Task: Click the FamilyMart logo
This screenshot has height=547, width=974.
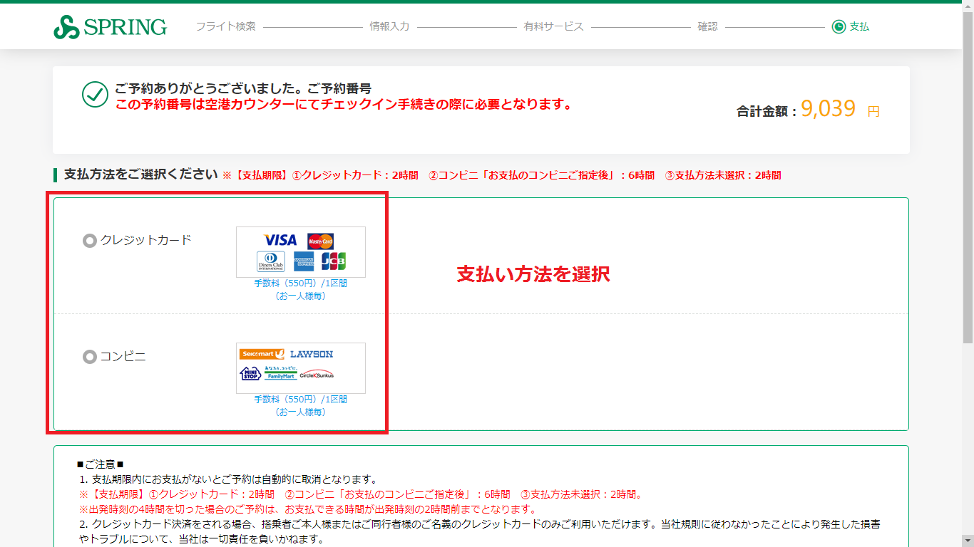Action: (280, 374)
